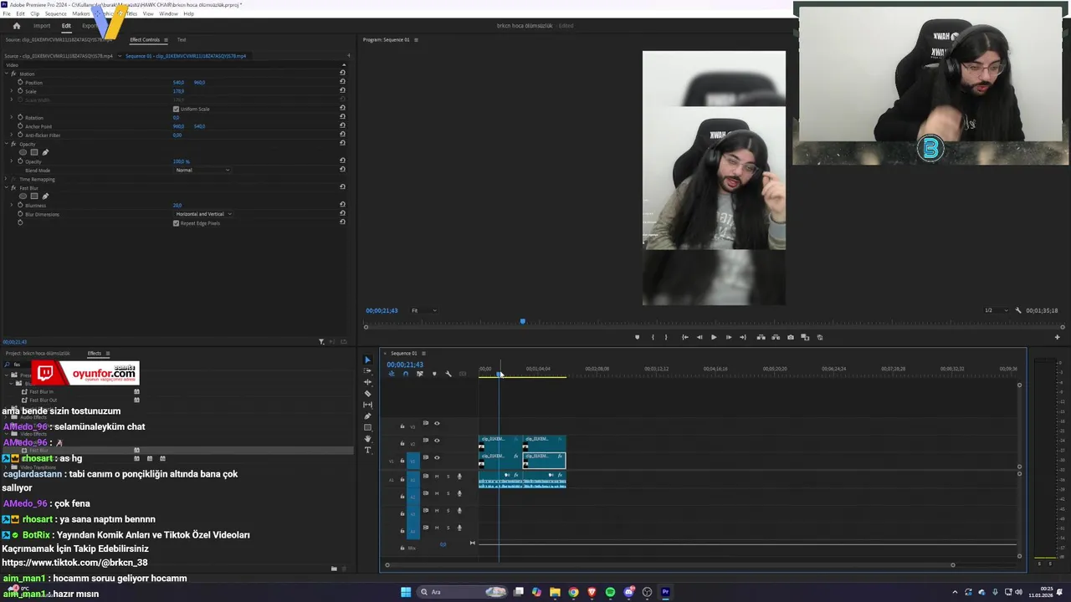This screenshot has height=602, width=1071.
Task: Toggle Position animation stopwatch
Action: point(20,82)
